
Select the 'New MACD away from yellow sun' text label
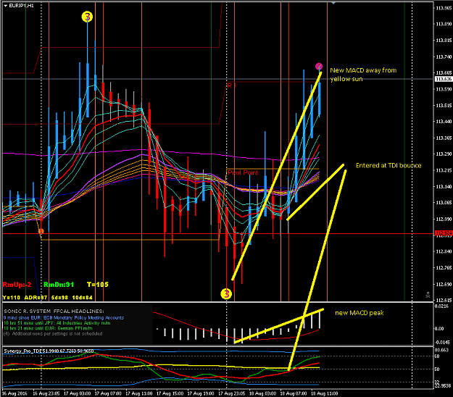pos(363,75)
